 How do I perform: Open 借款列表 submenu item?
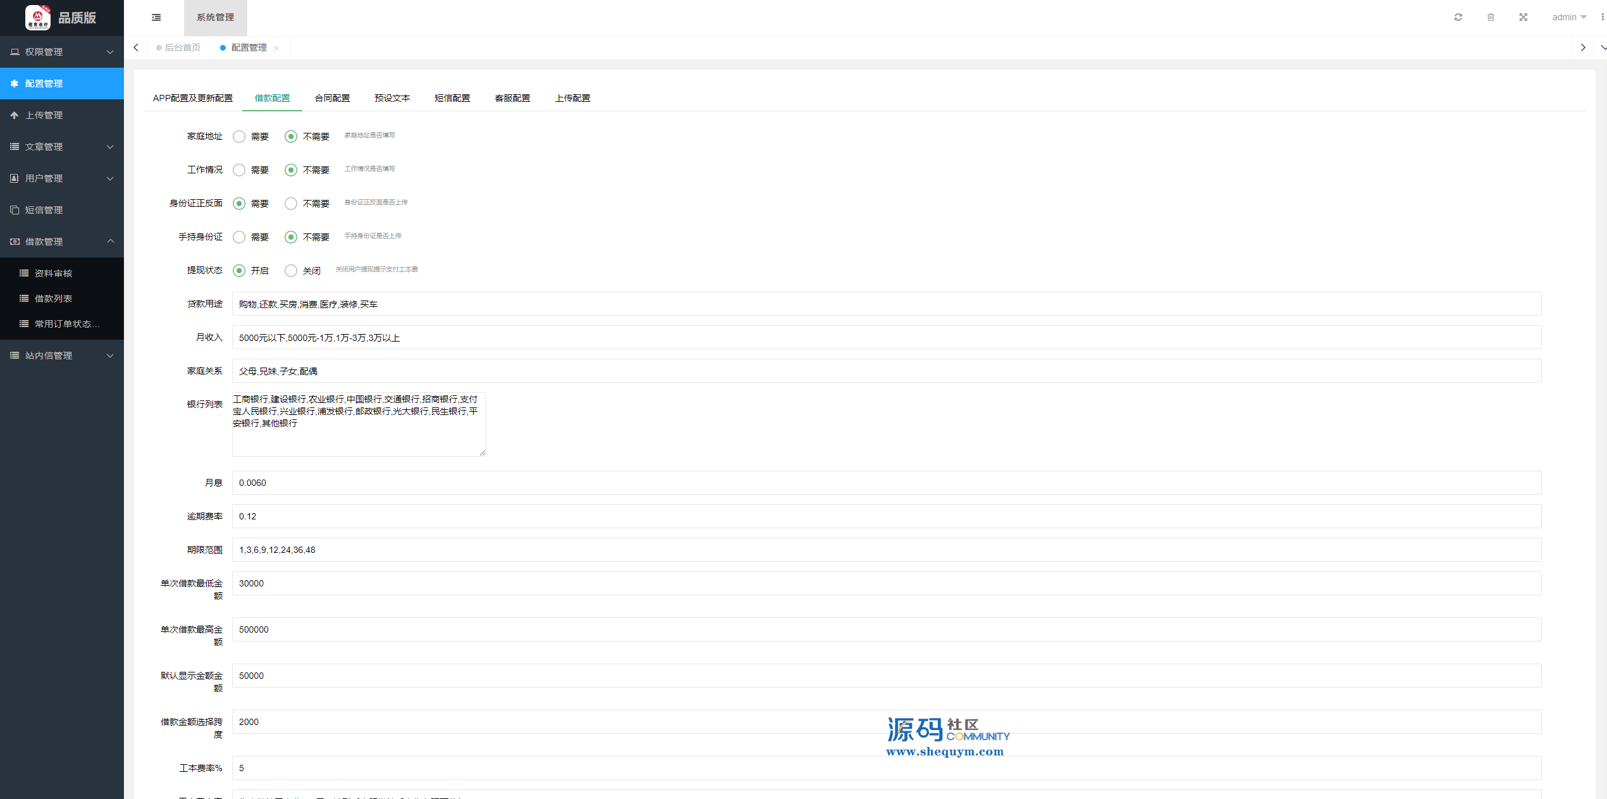coord(62,299)
